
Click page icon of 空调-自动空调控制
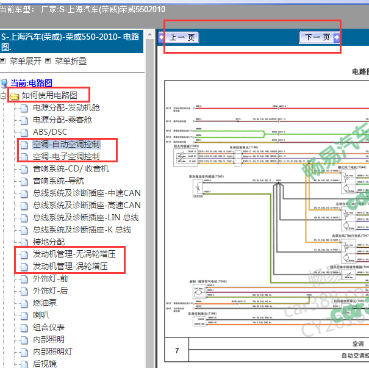click(24, 145)
